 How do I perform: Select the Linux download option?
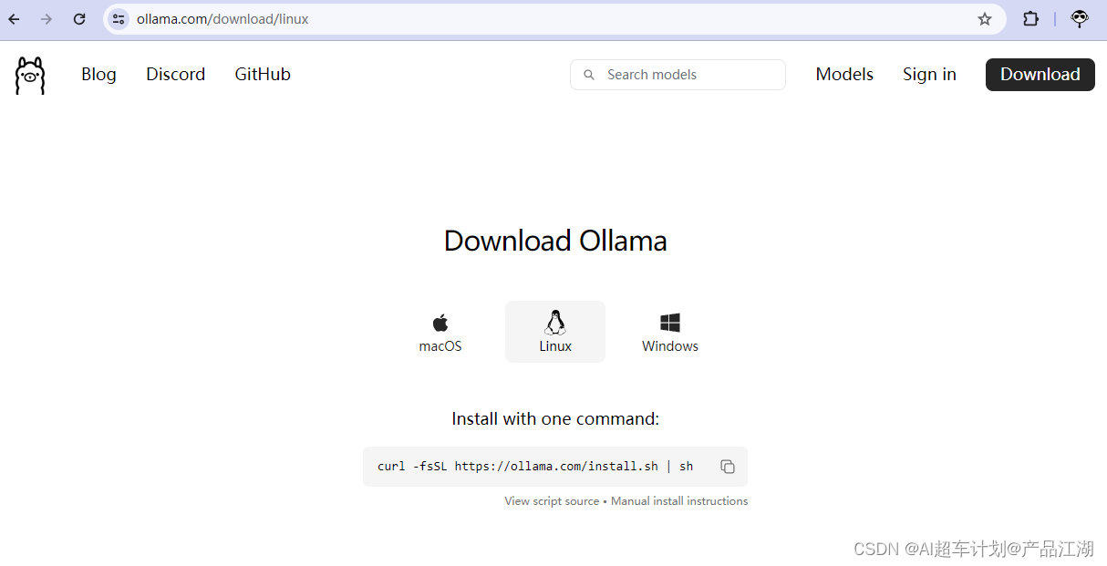coord(555,333)
